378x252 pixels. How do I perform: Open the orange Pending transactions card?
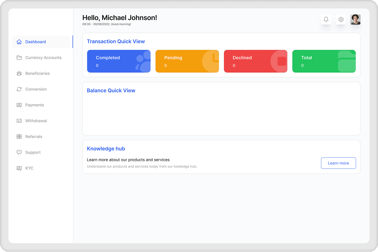[187, 61]
